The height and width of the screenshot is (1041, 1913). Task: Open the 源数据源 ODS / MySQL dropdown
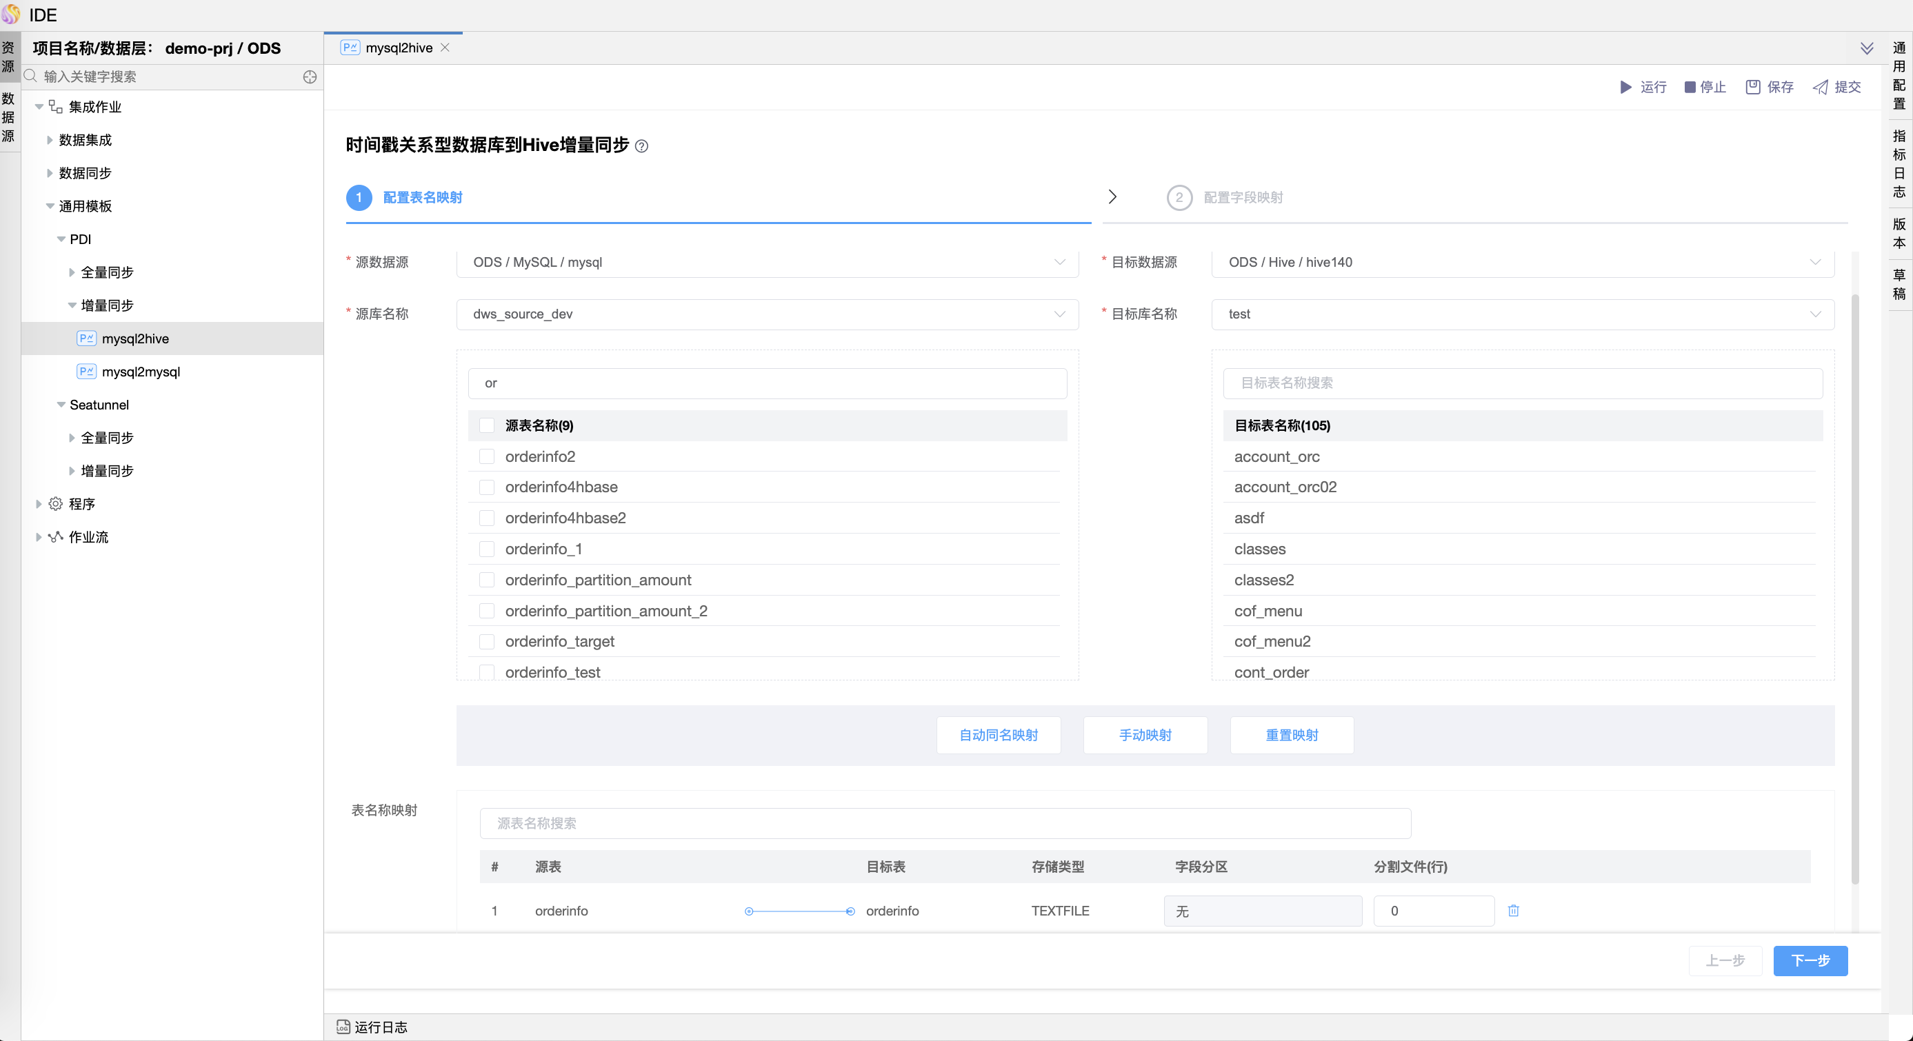[x=766, y=262]
